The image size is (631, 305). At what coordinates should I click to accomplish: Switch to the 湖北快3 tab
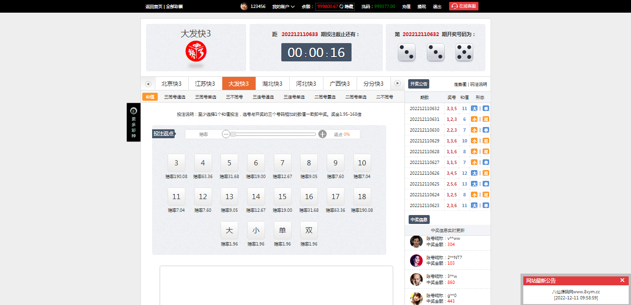click(x=272, y=83)
